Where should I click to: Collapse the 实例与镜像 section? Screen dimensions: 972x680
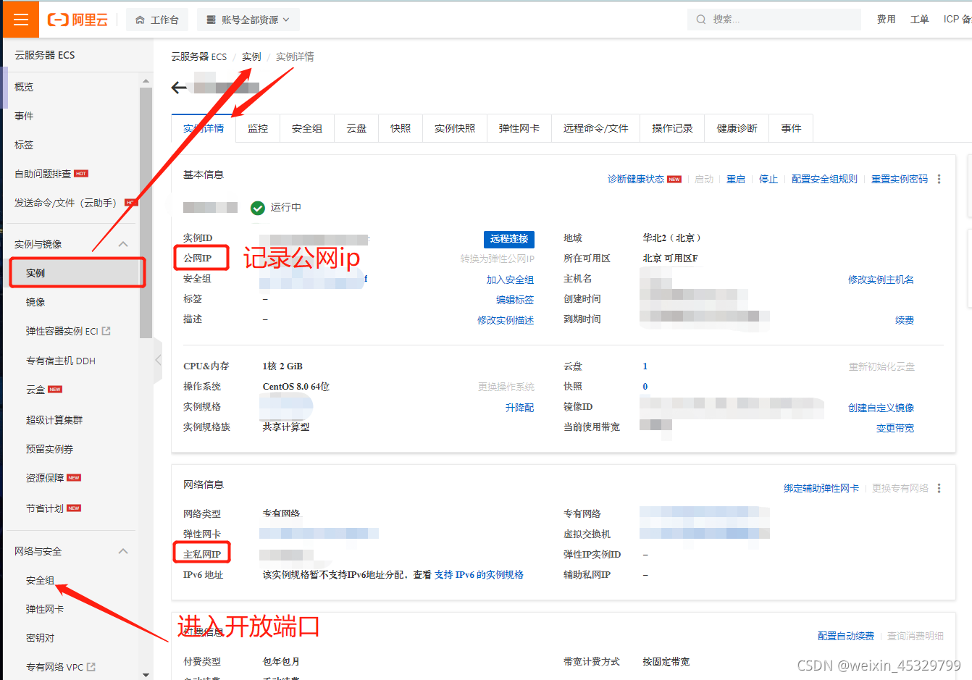[123, 244]
